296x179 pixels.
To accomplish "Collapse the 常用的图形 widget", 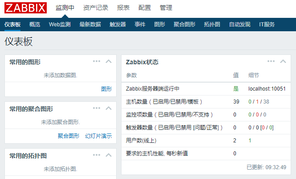I will (x=109, y=61).
